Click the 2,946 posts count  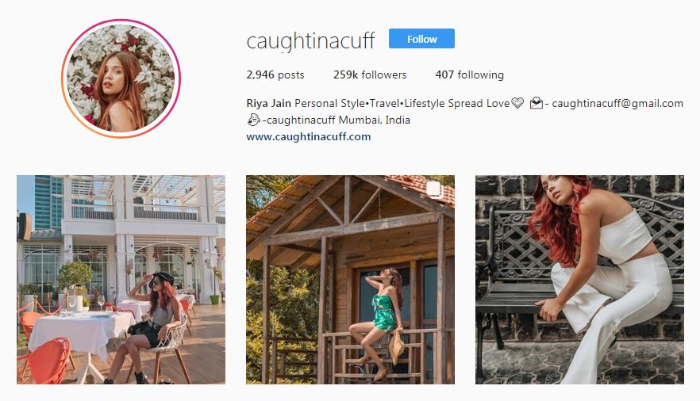pos(275,74)
